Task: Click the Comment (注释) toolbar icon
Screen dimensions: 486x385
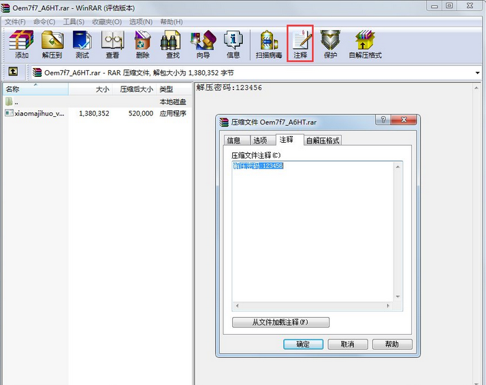Action: [x=300, y=44]
